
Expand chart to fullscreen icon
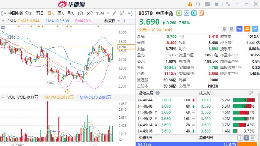coord(122,13)
